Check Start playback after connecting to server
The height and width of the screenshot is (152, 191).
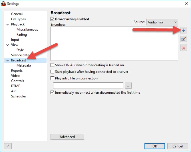tap(52, 72)
